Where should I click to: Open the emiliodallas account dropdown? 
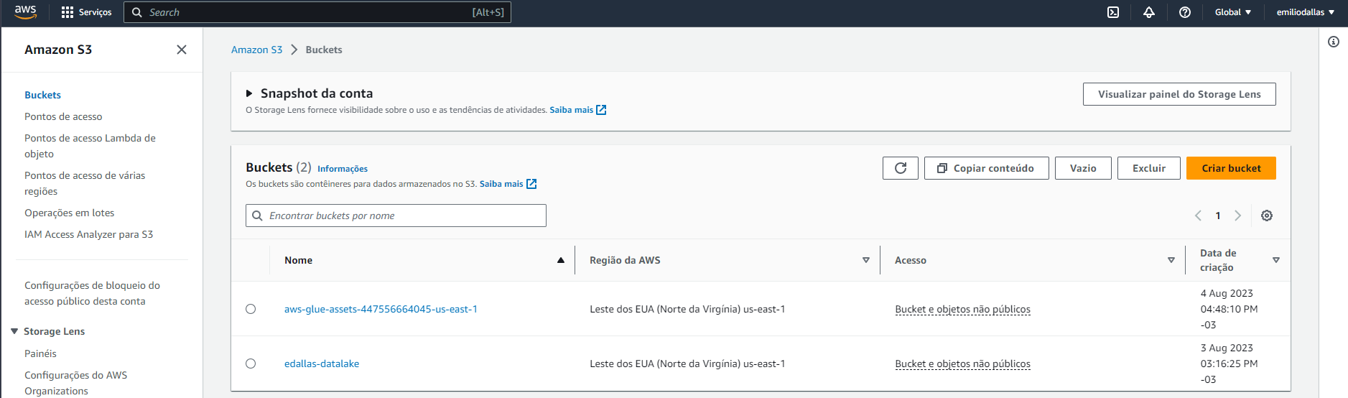point(1305,12)
